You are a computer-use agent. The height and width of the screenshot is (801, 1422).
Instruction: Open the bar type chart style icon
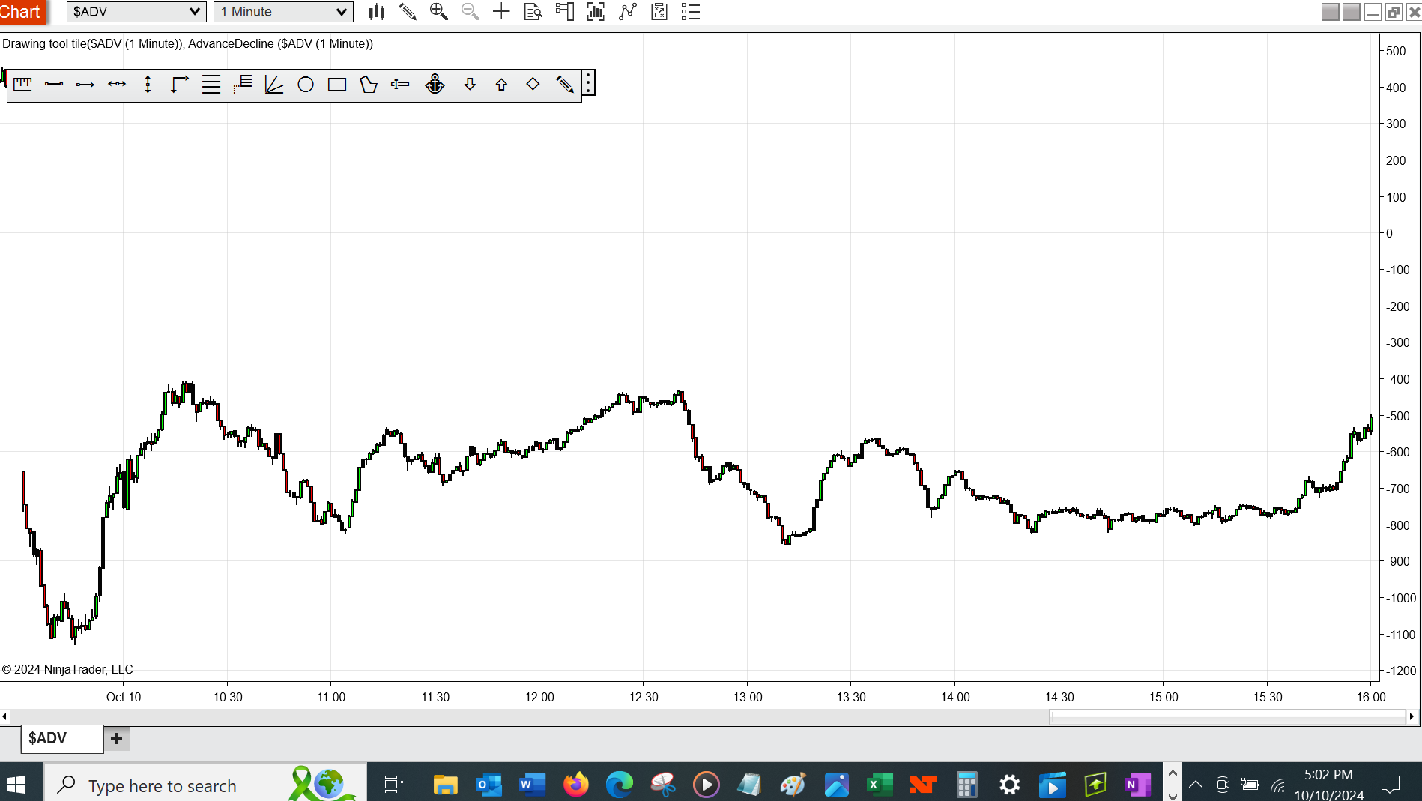pos(377,11)
